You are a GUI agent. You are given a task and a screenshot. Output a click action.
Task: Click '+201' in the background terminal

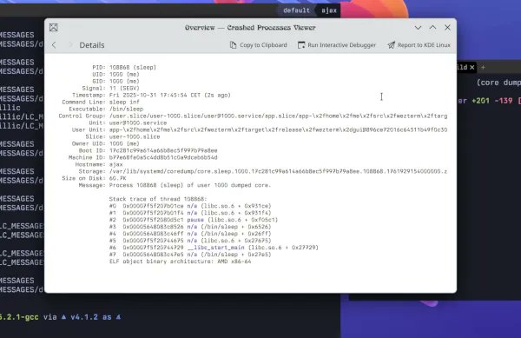click(480, 101)
